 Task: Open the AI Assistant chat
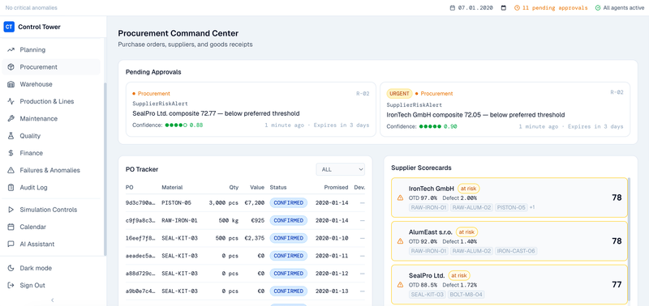[x=50, y=244]
